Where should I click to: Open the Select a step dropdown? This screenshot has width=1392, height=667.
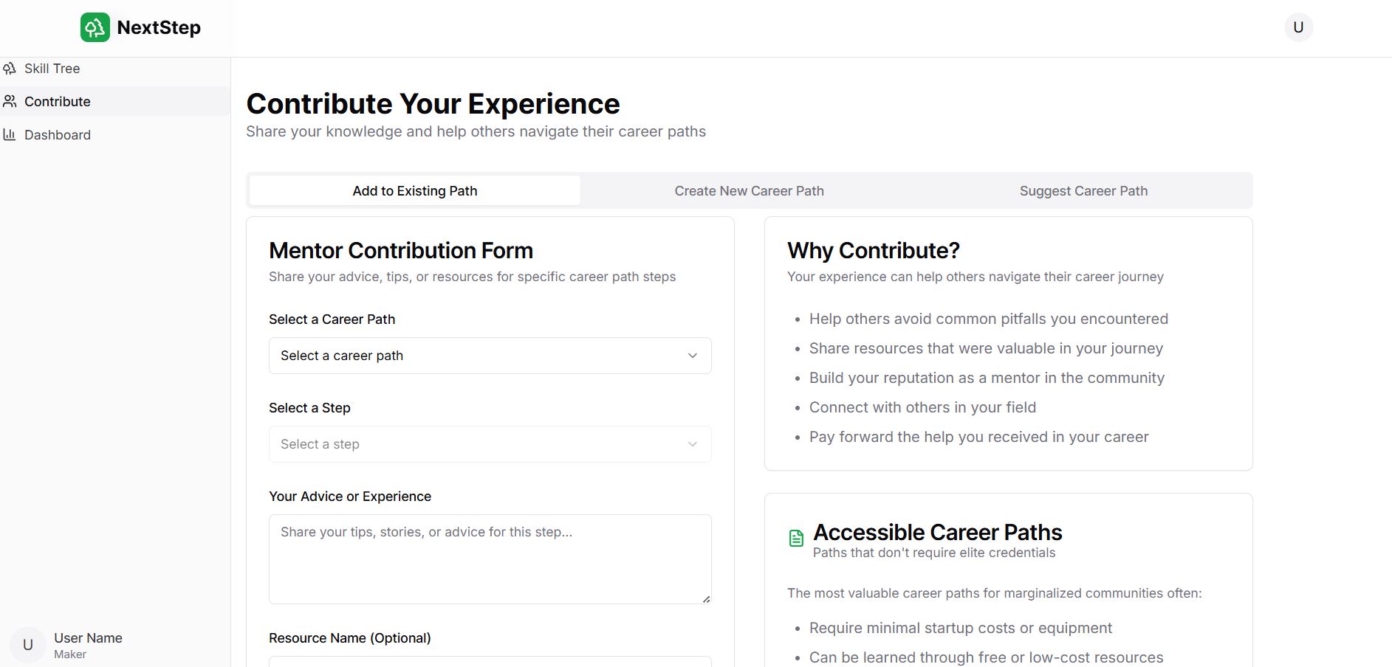(480, 444)
